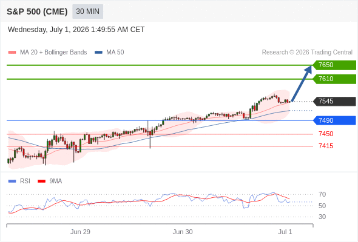The width and height of the screenshot is (358, 242).
Task: Click the S&P 500 (CME) title
Action: (x=37, y=11)
